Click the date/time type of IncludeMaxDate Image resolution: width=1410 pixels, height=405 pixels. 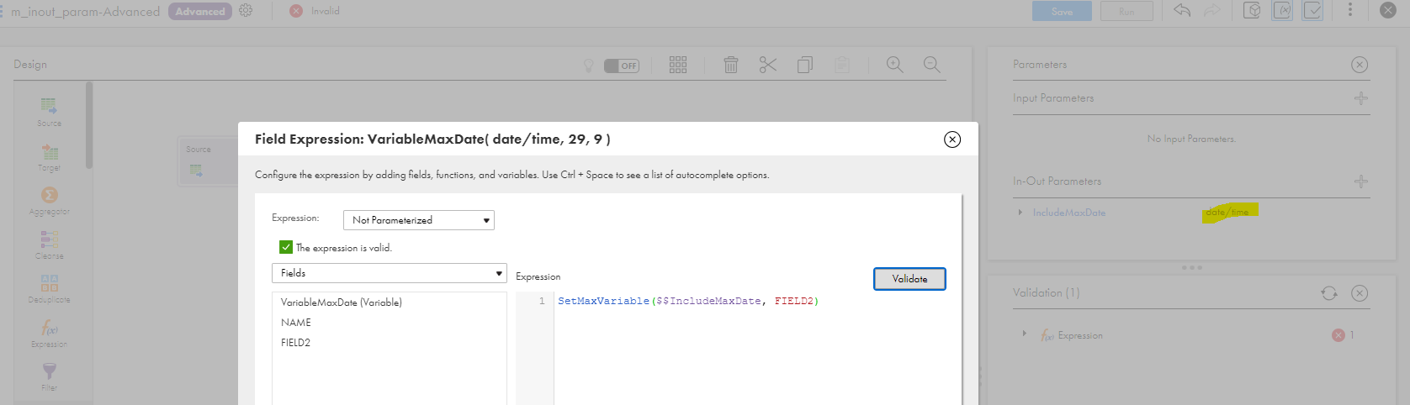(x=1227, y=213)
